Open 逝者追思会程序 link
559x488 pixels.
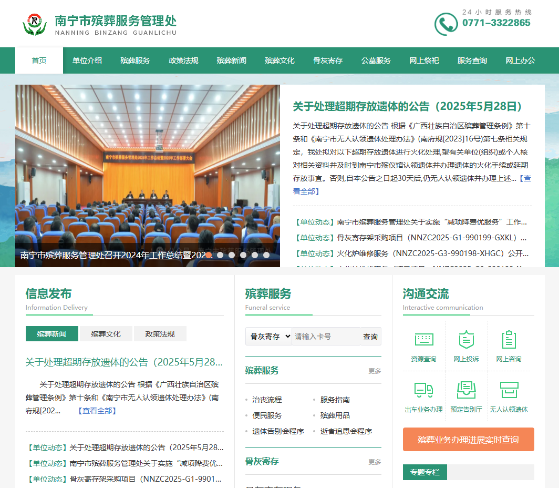[346, 431]
